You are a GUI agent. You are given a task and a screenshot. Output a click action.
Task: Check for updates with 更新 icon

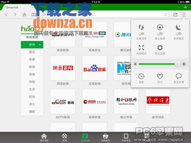click(x=141, y=78)
